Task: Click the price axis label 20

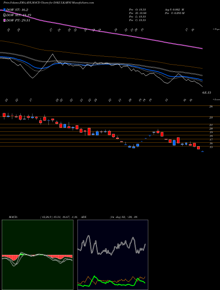Action: (x=211, y=129)
